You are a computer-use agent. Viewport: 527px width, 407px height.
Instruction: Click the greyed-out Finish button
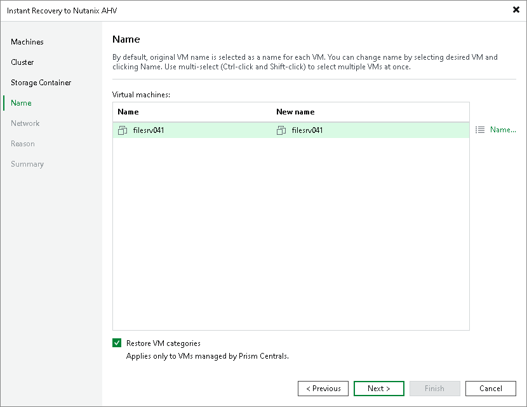434,389
